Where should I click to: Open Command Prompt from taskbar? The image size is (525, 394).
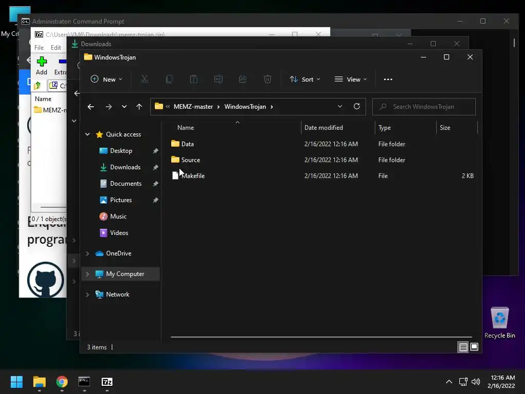click(85, 382)
